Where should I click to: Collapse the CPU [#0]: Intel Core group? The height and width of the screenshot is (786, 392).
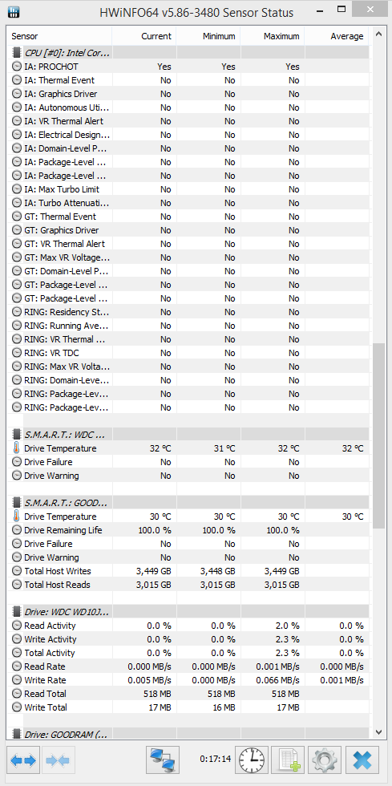[x=61, y=53]
